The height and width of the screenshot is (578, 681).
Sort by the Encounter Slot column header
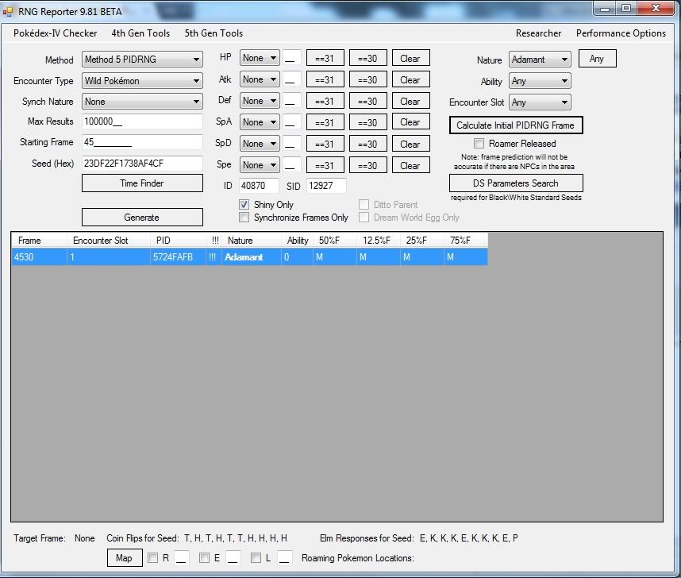point(109,241)
